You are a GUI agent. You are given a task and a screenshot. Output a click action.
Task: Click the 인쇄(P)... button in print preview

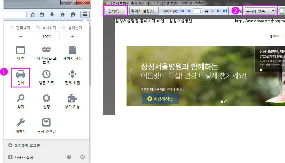(115, 11)
